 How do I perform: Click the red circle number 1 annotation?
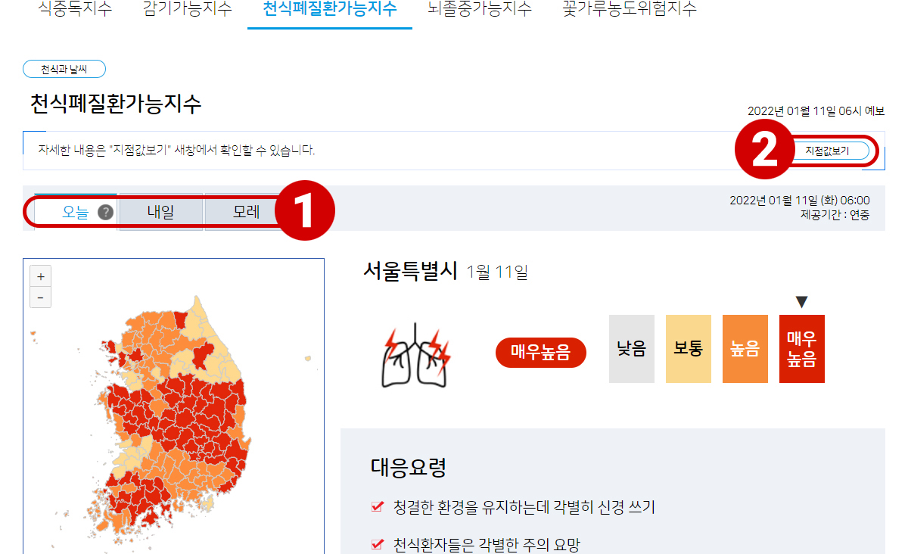click(305, 210)
